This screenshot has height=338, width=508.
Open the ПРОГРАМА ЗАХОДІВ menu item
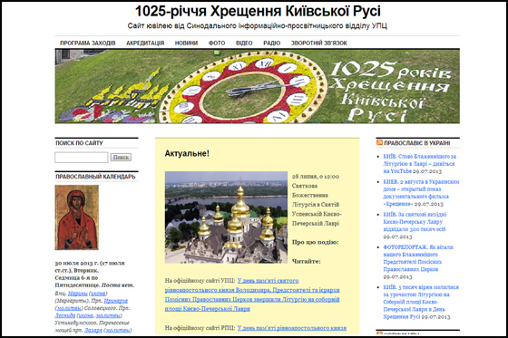88,43
